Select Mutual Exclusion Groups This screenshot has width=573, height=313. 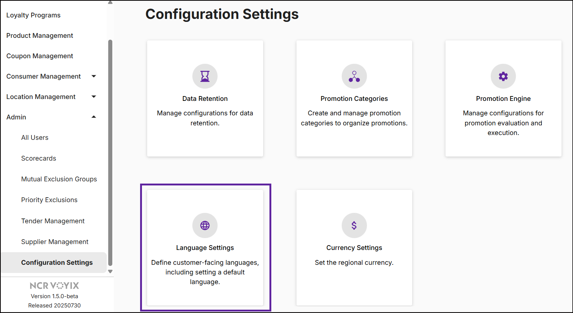point(59,179)
